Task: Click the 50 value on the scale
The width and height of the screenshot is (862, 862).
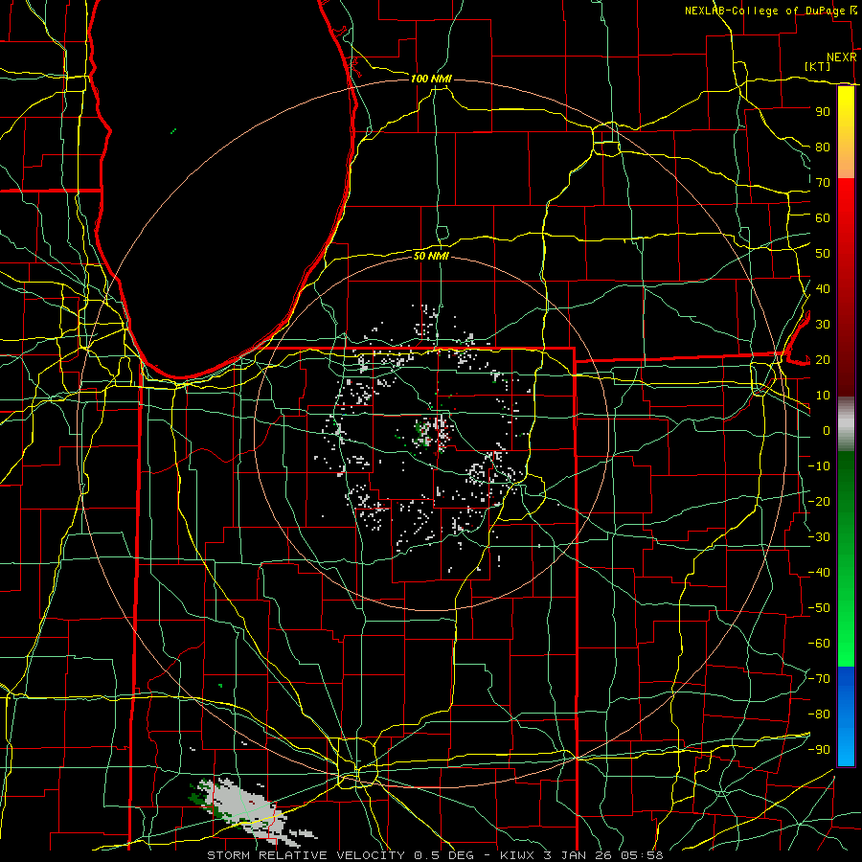Action: (823, 254)
